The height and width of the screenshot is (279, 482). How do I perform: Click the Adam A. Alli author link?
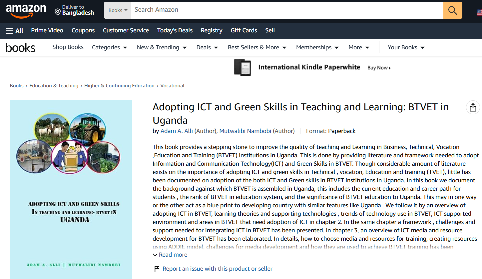point(177,131)
